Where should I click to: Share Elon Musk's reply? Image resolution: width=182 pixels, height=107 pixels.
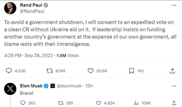(x=174, y=103)
